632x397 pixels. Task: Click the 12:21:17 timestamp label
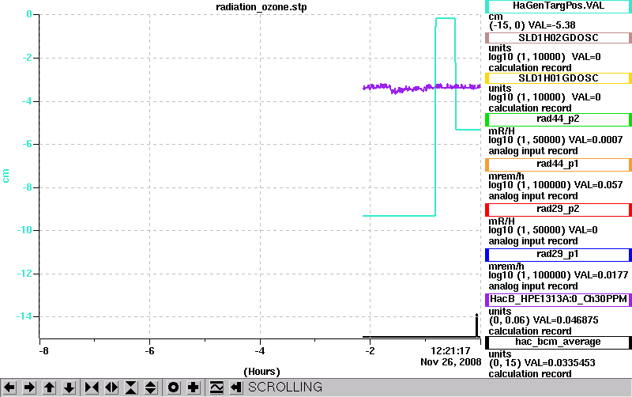click(x=450, y=351)
